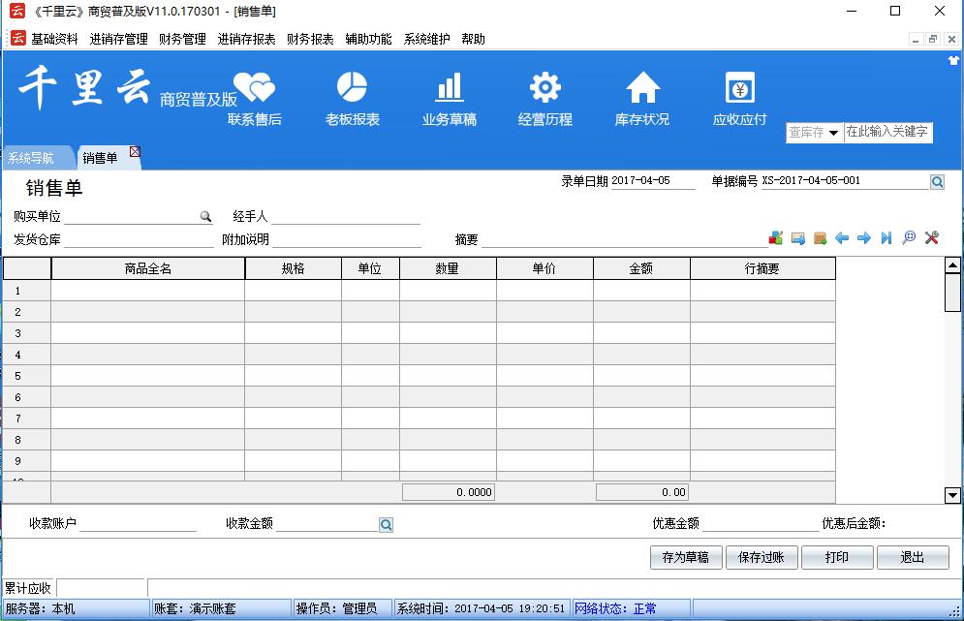Focus the 购买单位 input field
The width and height of the screenshot is (964, 621).
coord(132,216)
